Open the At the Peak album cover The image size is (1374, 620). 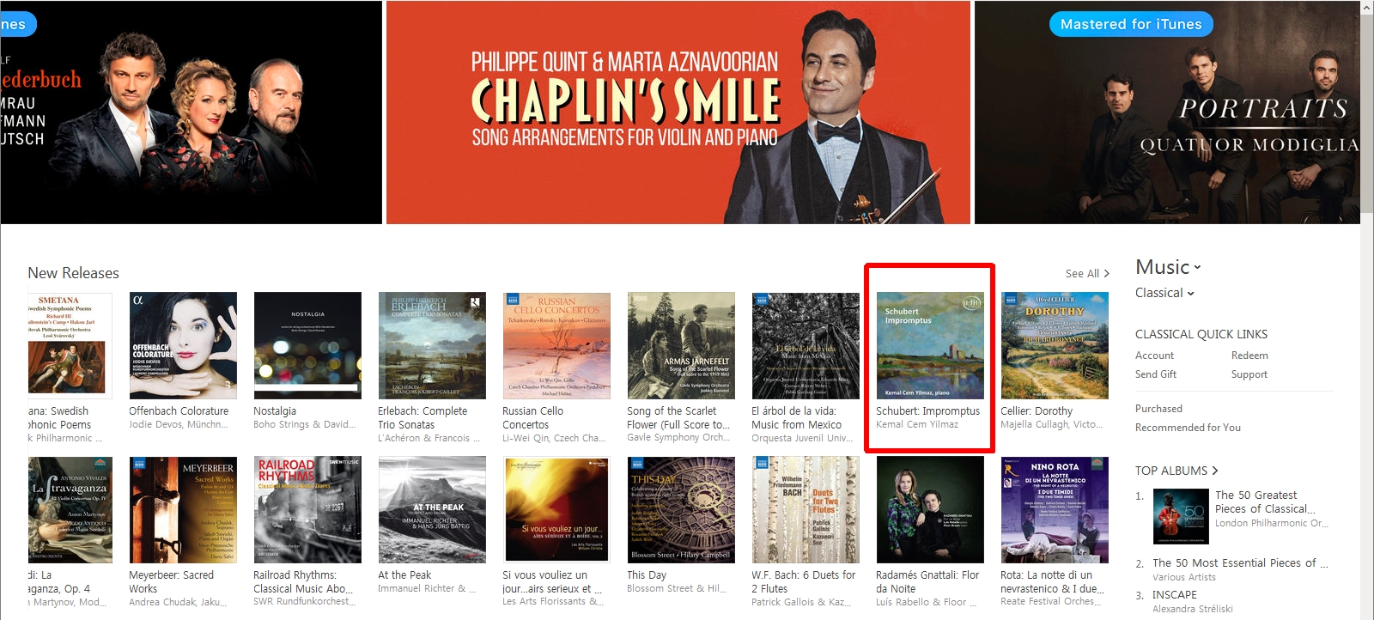click(x=432, y=510)
